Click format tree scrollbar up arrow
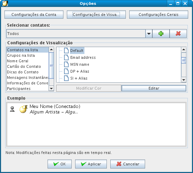This screenshot has height=173, width=193. pyautogui.click(x=184, y=50)
